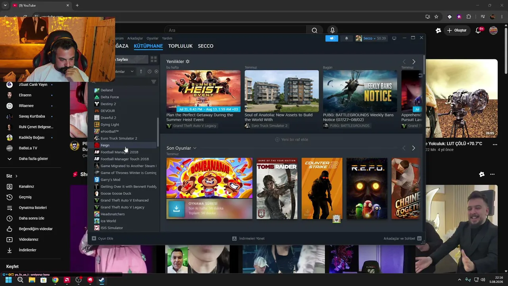Open Windows taskbar search
This screenshot has width=508, height=286.
[20, 280]
